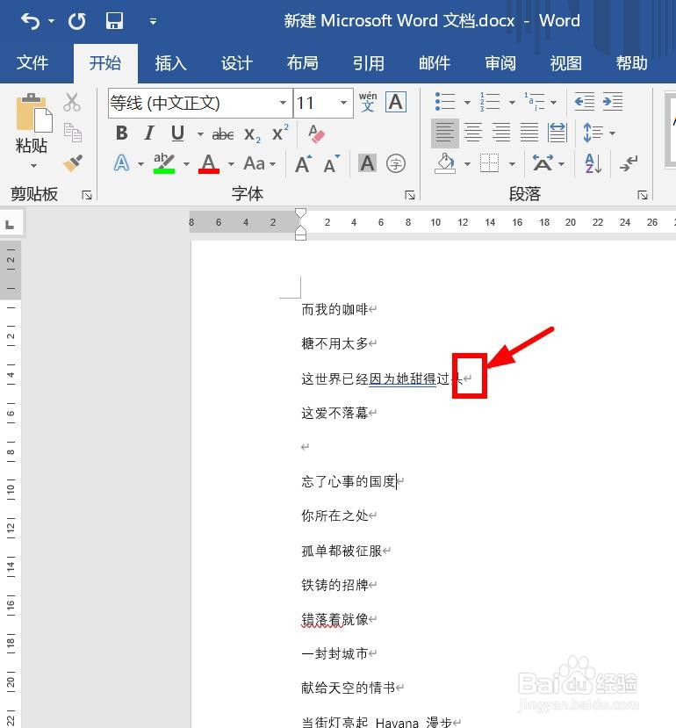The width and height of the screenshot is (676, 728).
Task: Undo the last action
Action: (x=30, y=21)
